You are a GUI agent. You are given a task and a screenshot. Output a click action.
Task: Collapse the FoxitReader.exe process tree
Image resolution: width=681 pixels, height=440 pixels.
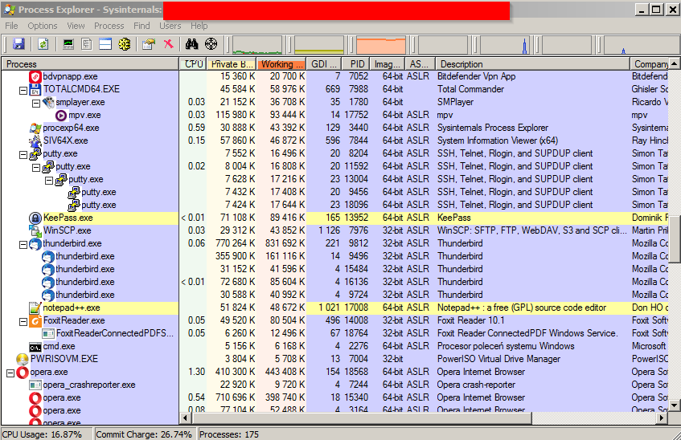[23, 322]
